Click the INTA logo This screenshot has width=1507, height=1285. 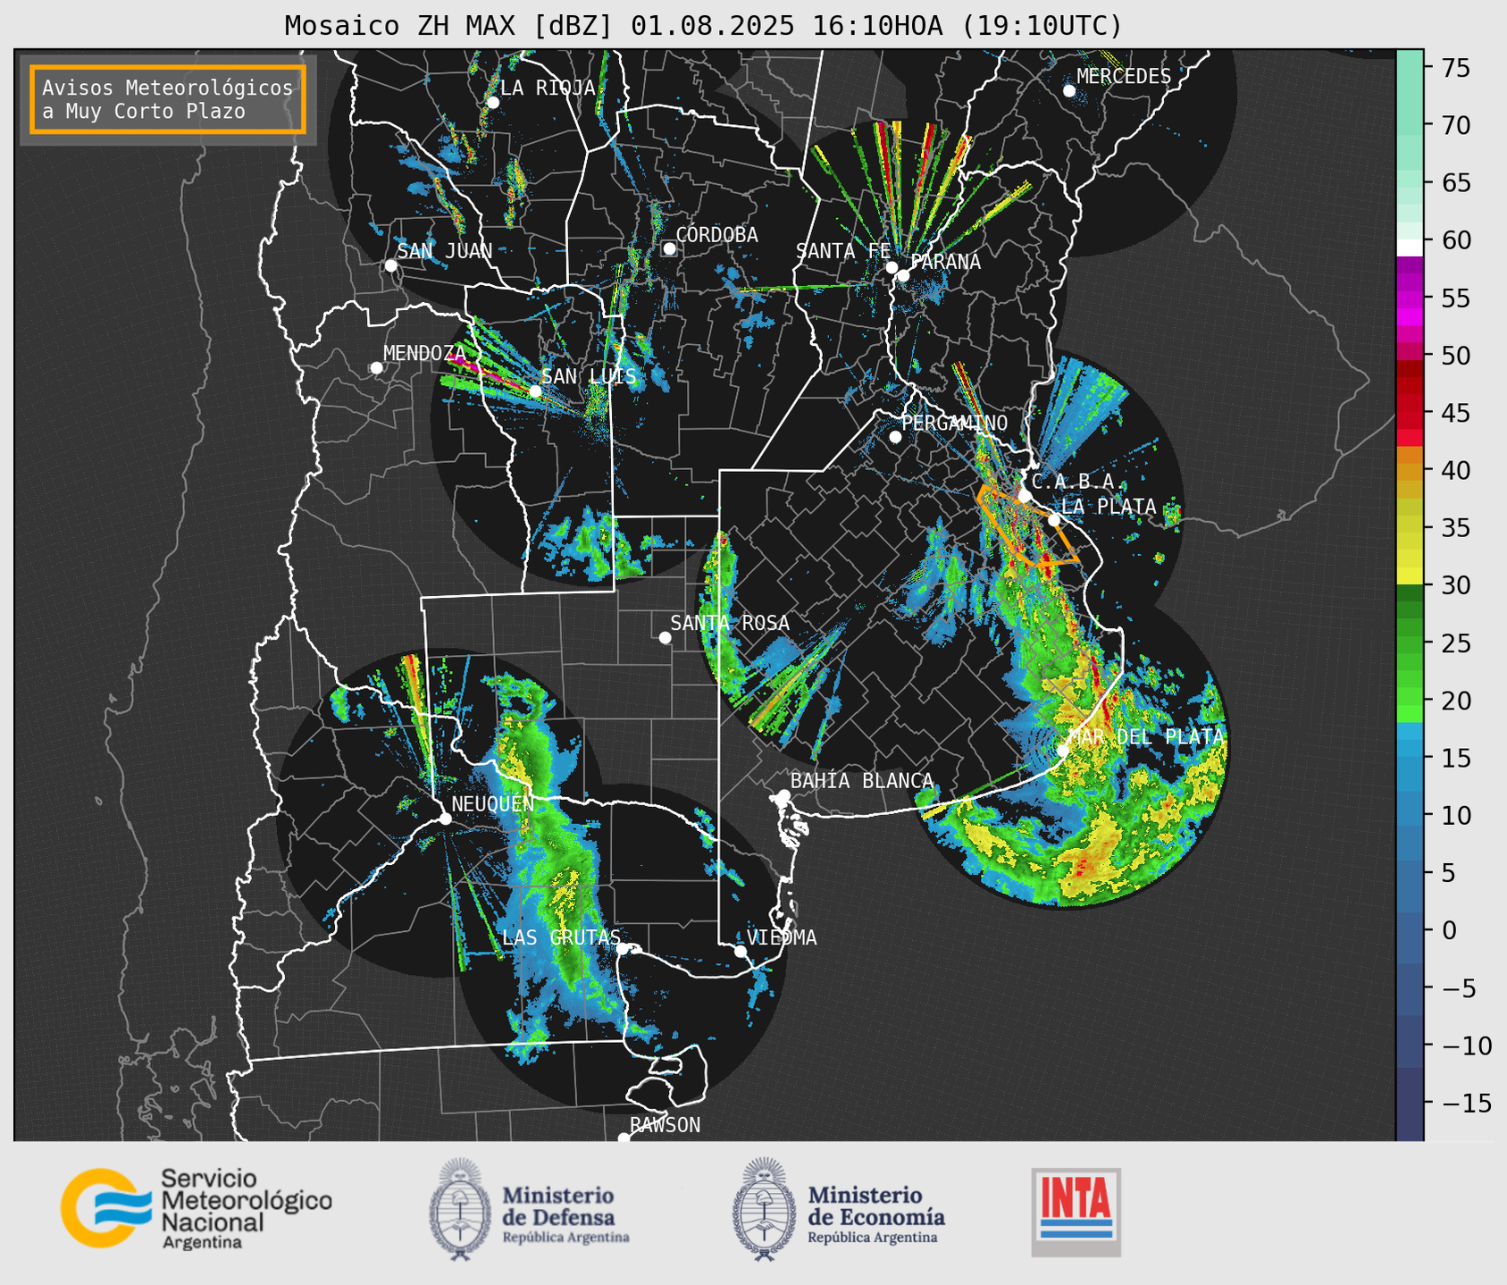pos(1076,1213)
